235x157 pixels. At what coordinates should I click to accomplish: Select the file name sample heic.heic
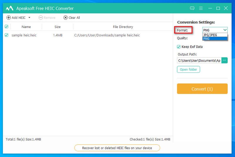[24, 35]
